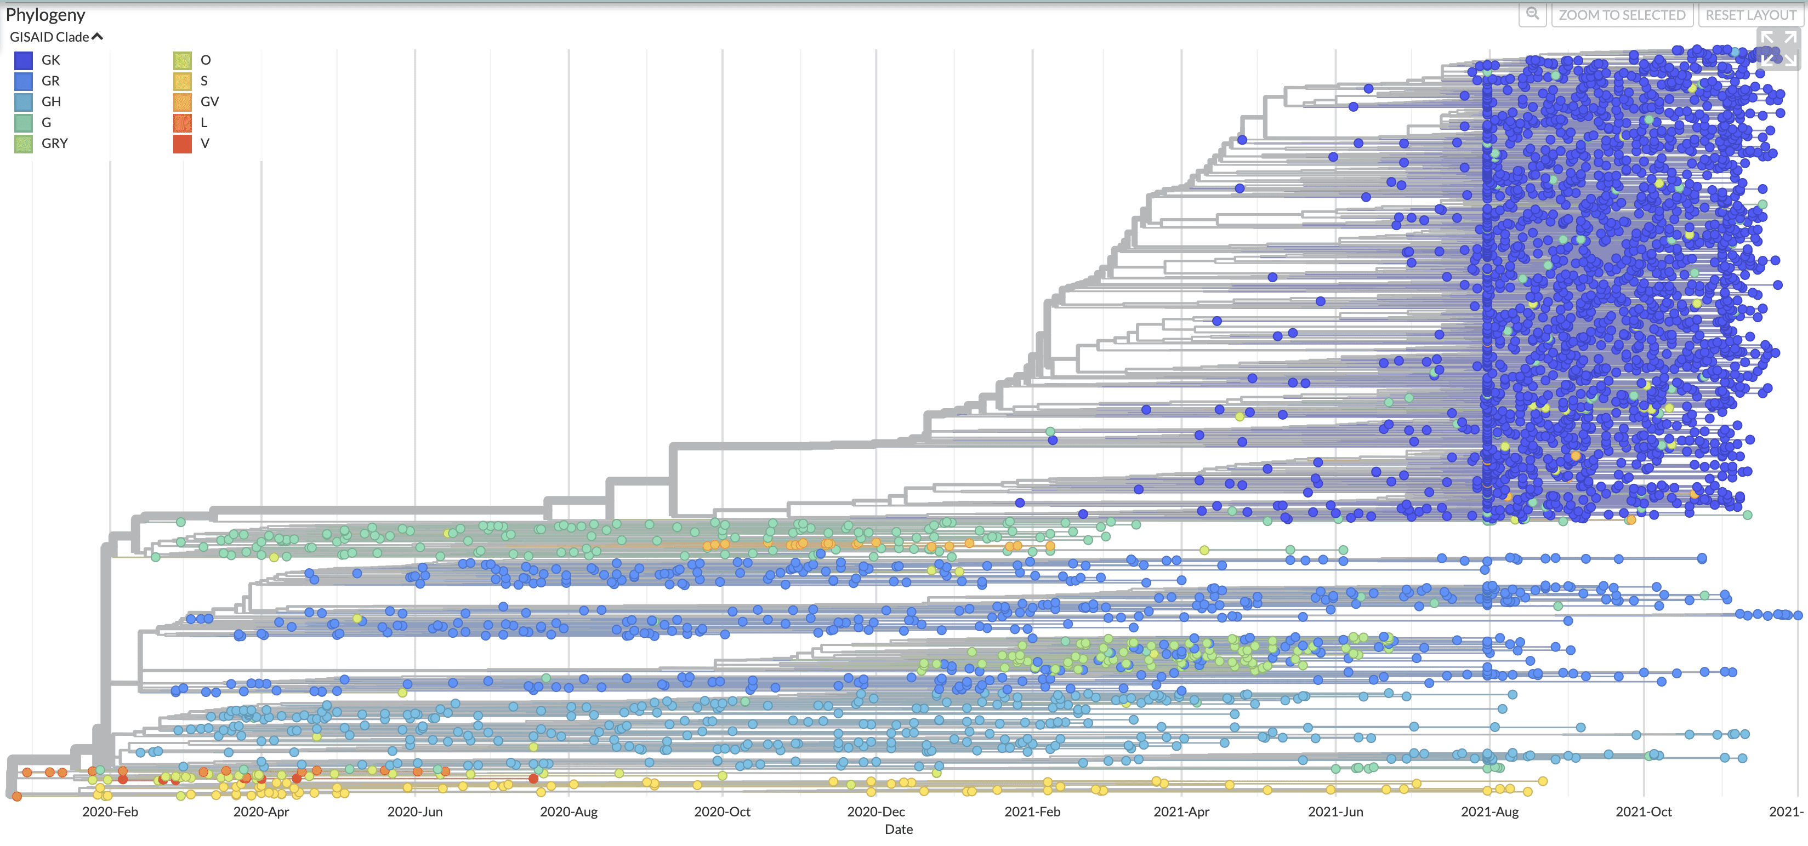Click the S clade legend swatch
Viewport: 1808px width, 846px height.
pos(183,82)
